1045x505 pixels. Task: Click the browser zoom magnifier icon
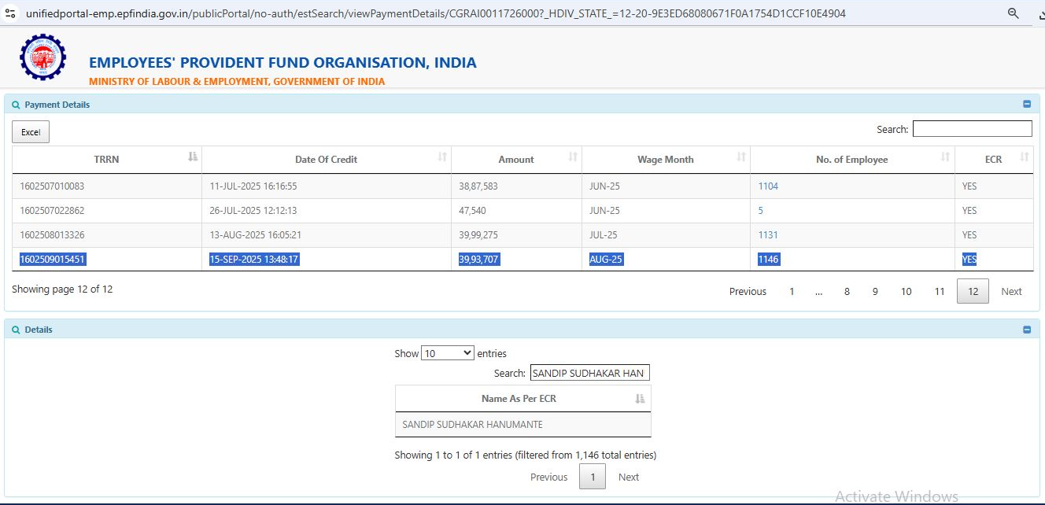(x=1014, y=13)
